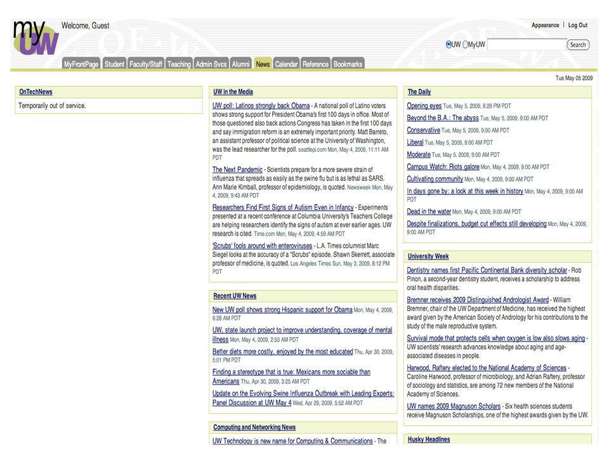Image resolution: width=609 pixels, height=457 pixels.
Task: Click the 'Welcome, Guest' greeting text
Action: tap(85, 25)
